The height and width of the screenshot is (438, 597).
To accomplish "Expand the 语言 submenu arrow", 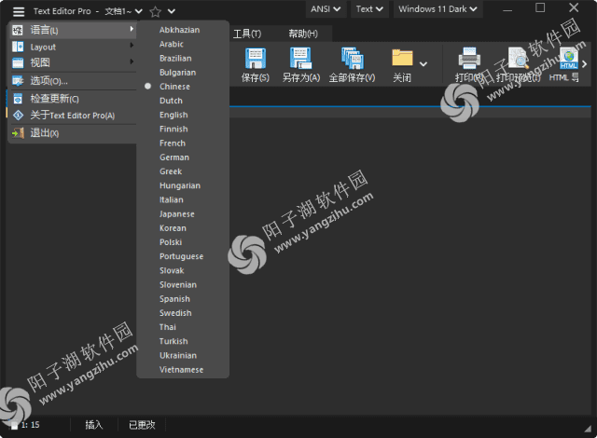I will (x=132, y=29).
